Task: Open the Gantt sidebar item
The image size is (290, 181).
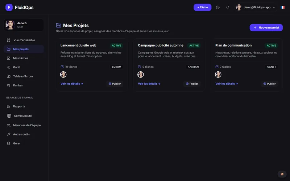Action: pos(24,67)
